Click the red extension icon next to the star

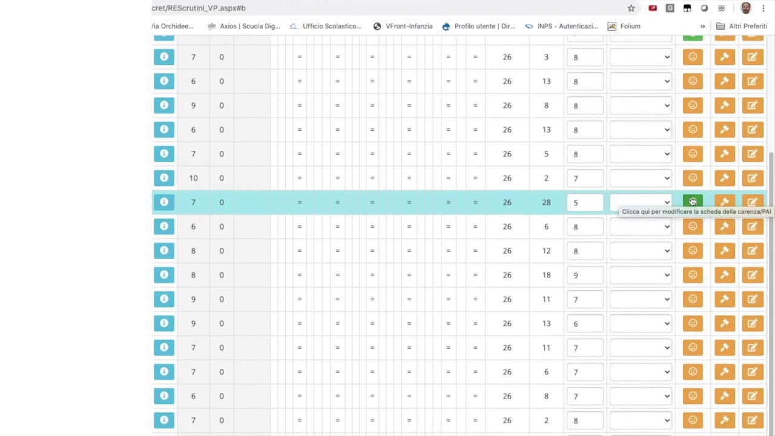click(x=653, y=8)
